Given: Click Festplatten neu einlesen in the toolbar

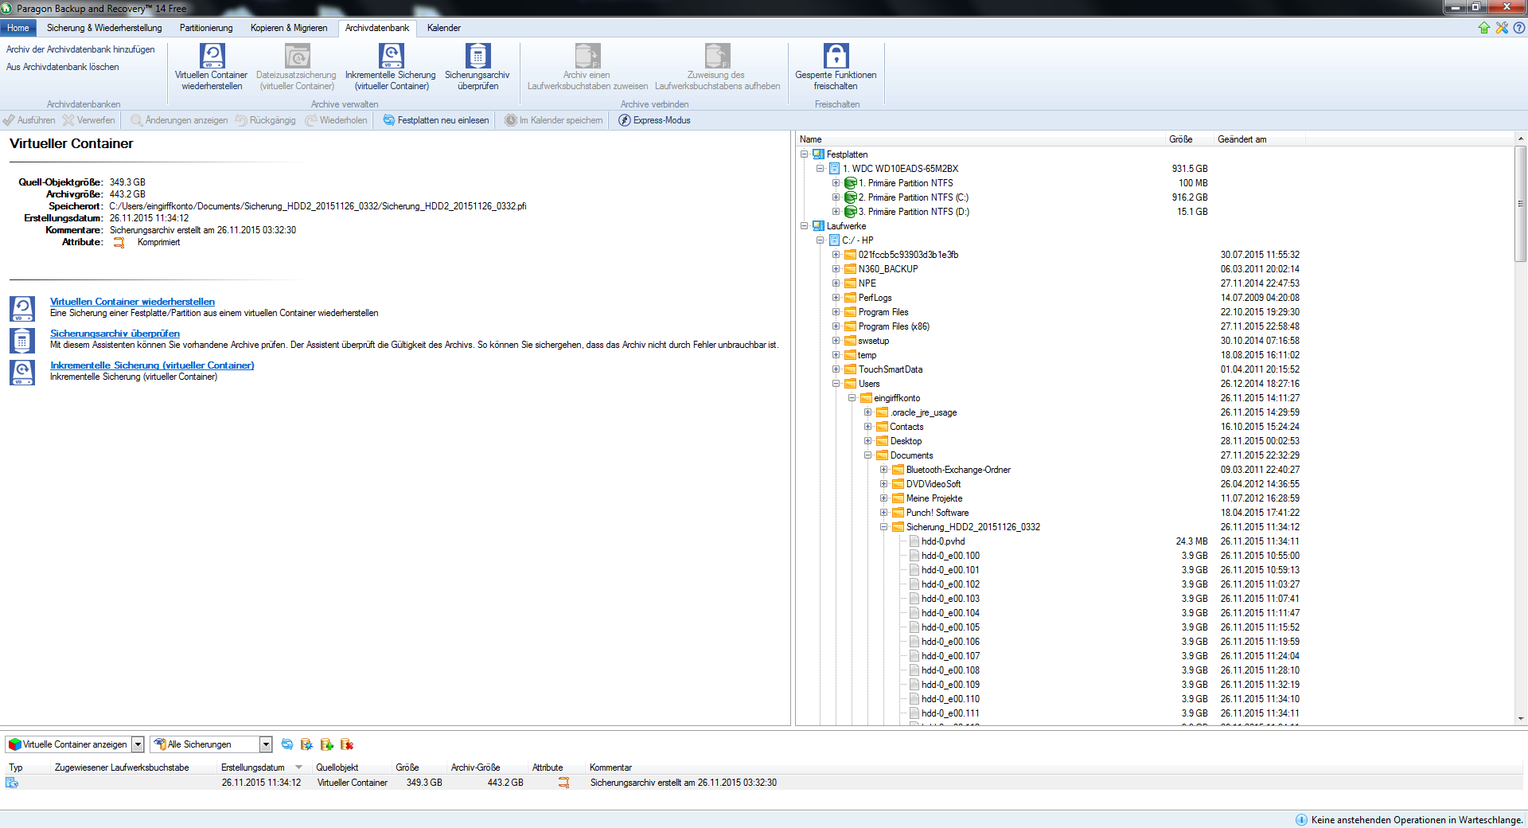Looking at the screenshot, I should 436,120.
